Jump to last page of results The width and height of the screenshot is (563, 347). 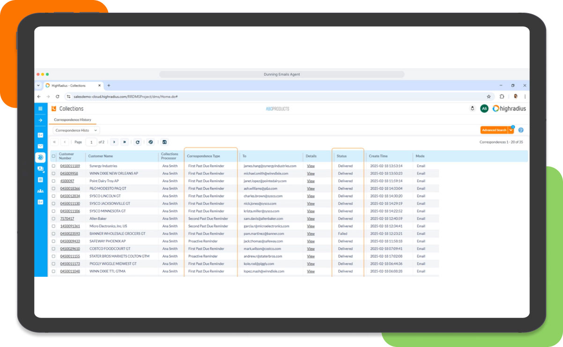(125, 142)
